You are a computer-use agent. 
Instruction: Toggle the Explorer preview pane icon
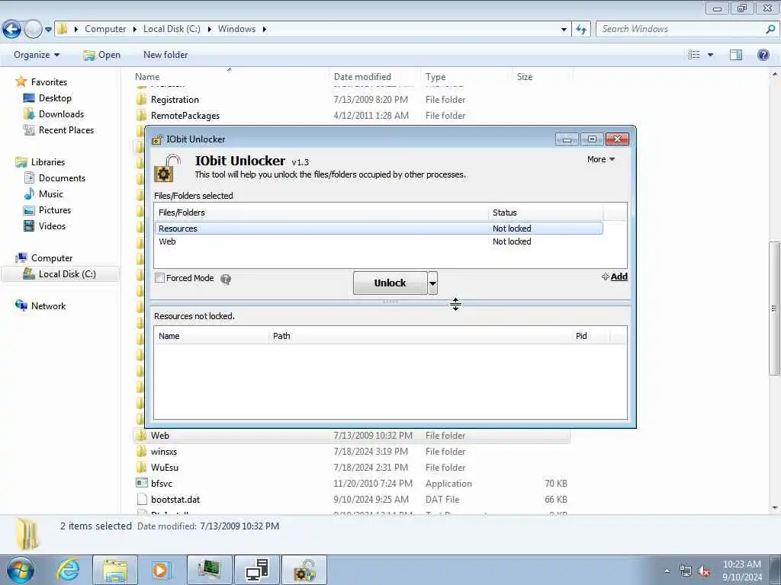click(x=736, y=55)
